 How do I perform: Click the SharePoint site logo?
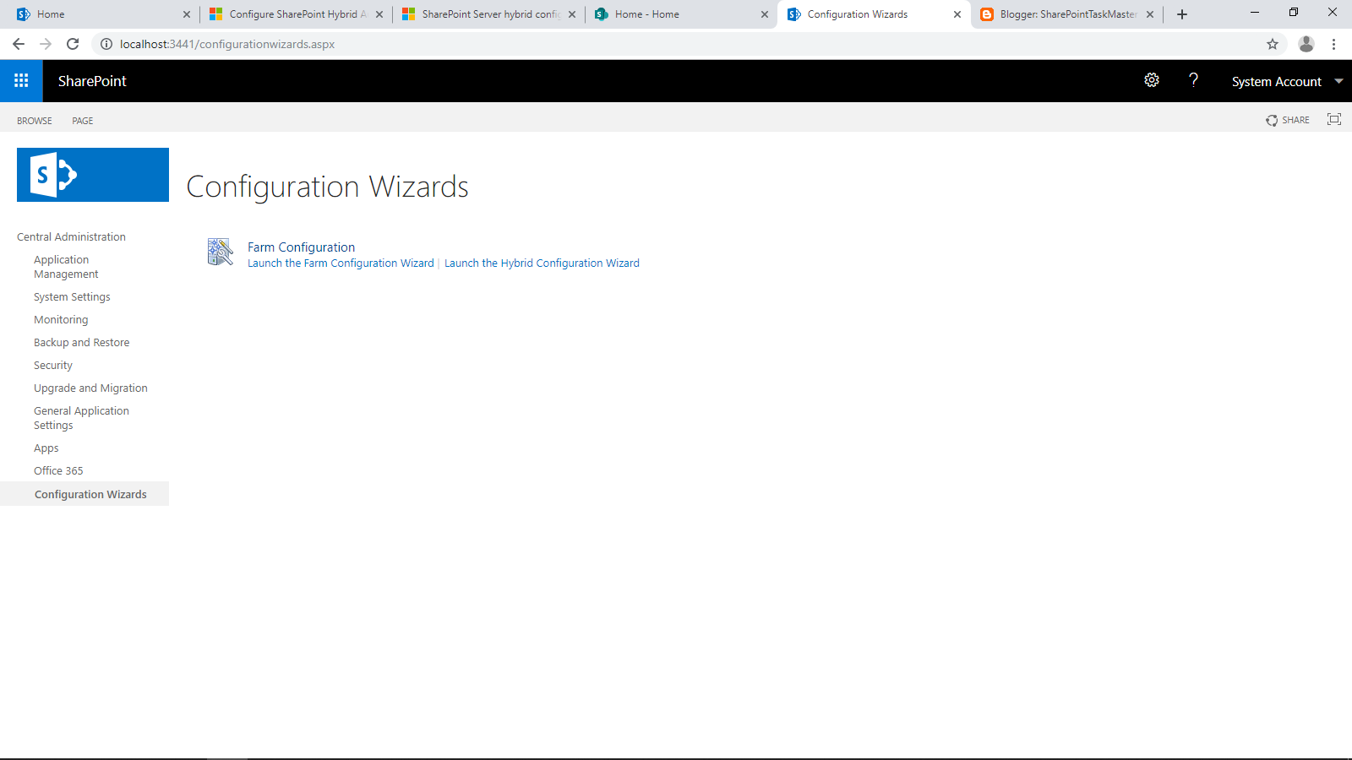(x=93, y=175)
